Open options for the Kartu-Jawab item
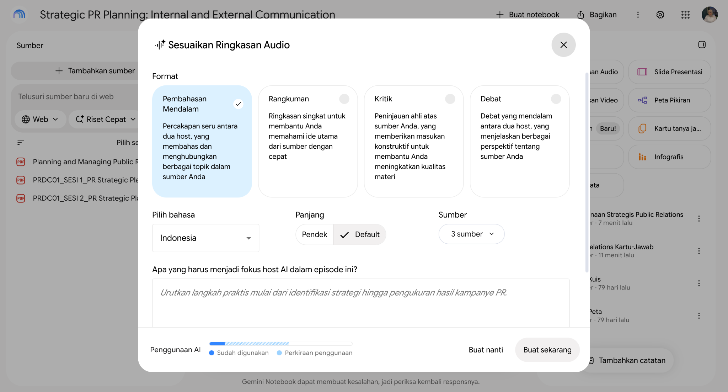Viewport: 728px width, 392px height. point(699,251)
